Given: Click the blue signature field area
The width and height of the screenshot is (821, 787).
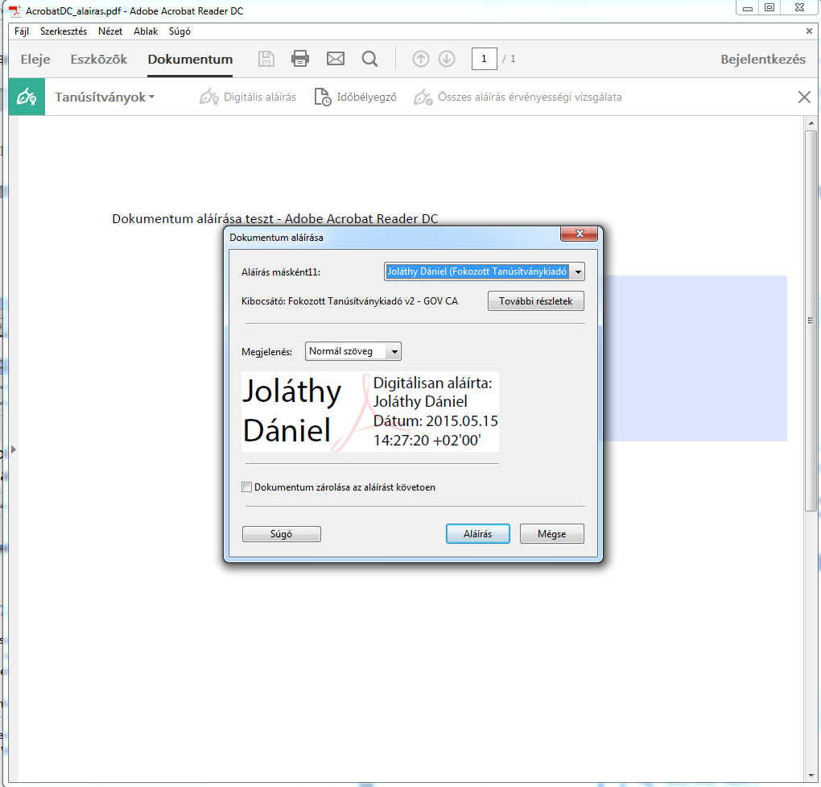Looking at the screenshot, I should click(695, 358).
